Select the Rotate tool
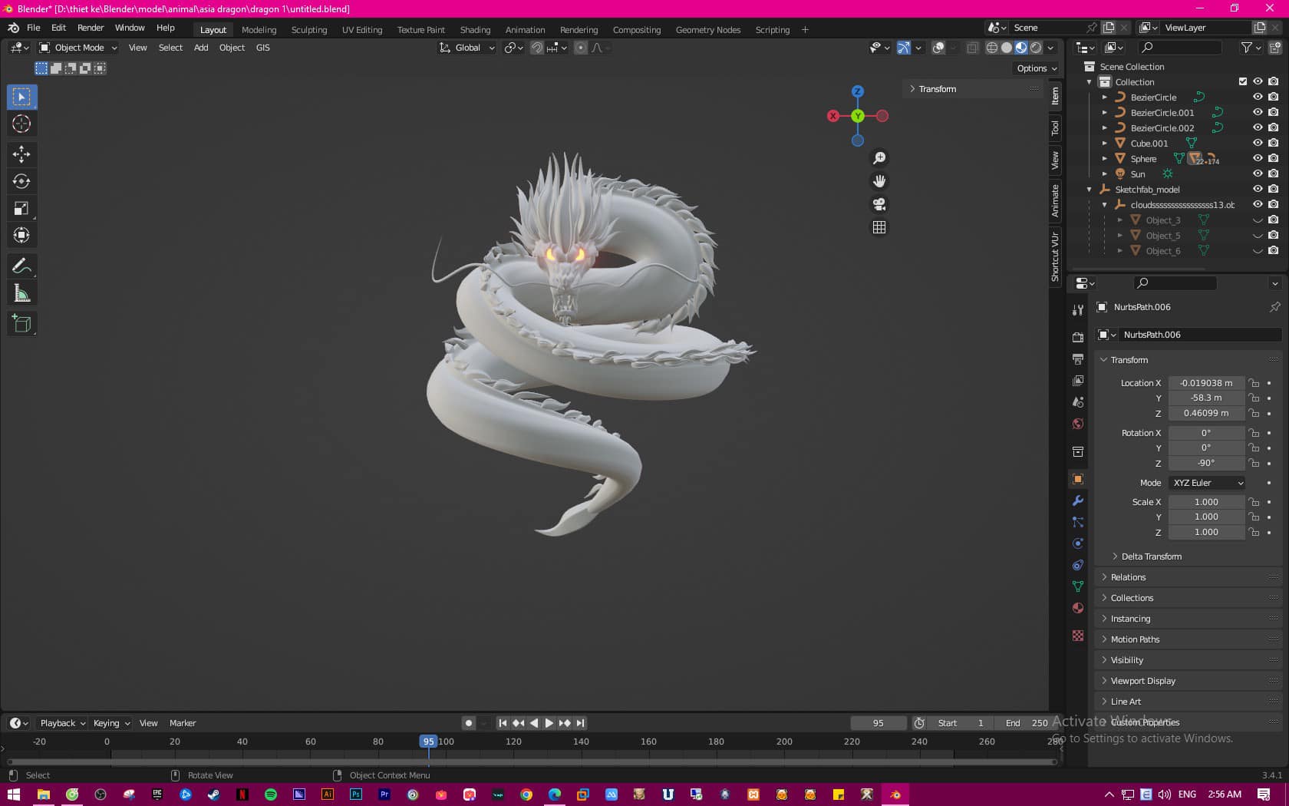The height and width of the screenshot is (806, 1289). click(21, 181)
